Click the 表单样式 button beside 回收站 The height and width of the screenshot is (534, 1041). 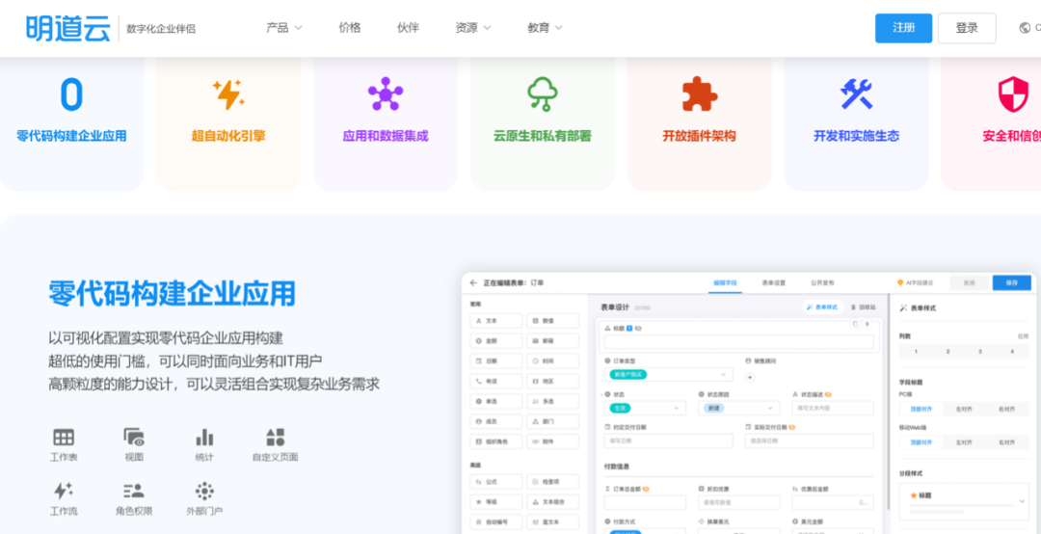[822, 307]
